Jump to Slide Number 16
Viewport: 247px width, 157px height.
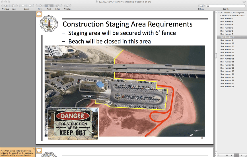(x=227, y=62)
